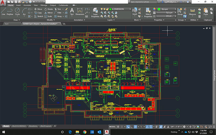The height and width of the screenshot is (135, 216).
Task: Activate the Circle tool
Action: [x=17, y=11]
